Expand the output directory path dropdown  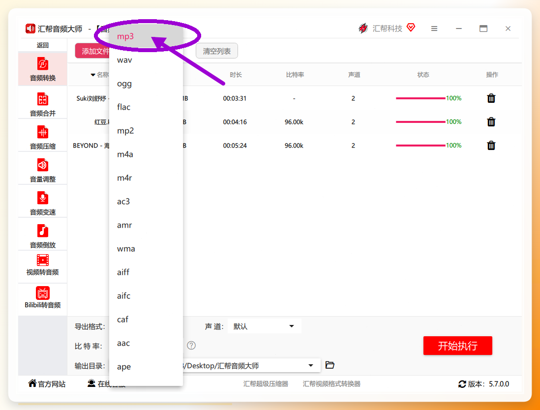click(311, 366)
